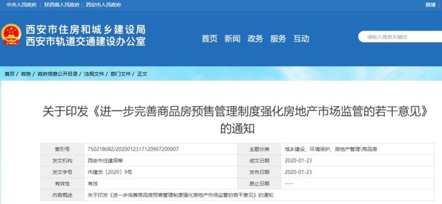The image size is (442, 204).
Task: Click 部门文件 in the breadcrumb
Action: (121, 74)
